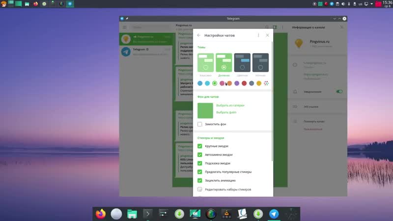Open the volume control in tray
This screenshot has width=393, height=221.
click(343, 4)
